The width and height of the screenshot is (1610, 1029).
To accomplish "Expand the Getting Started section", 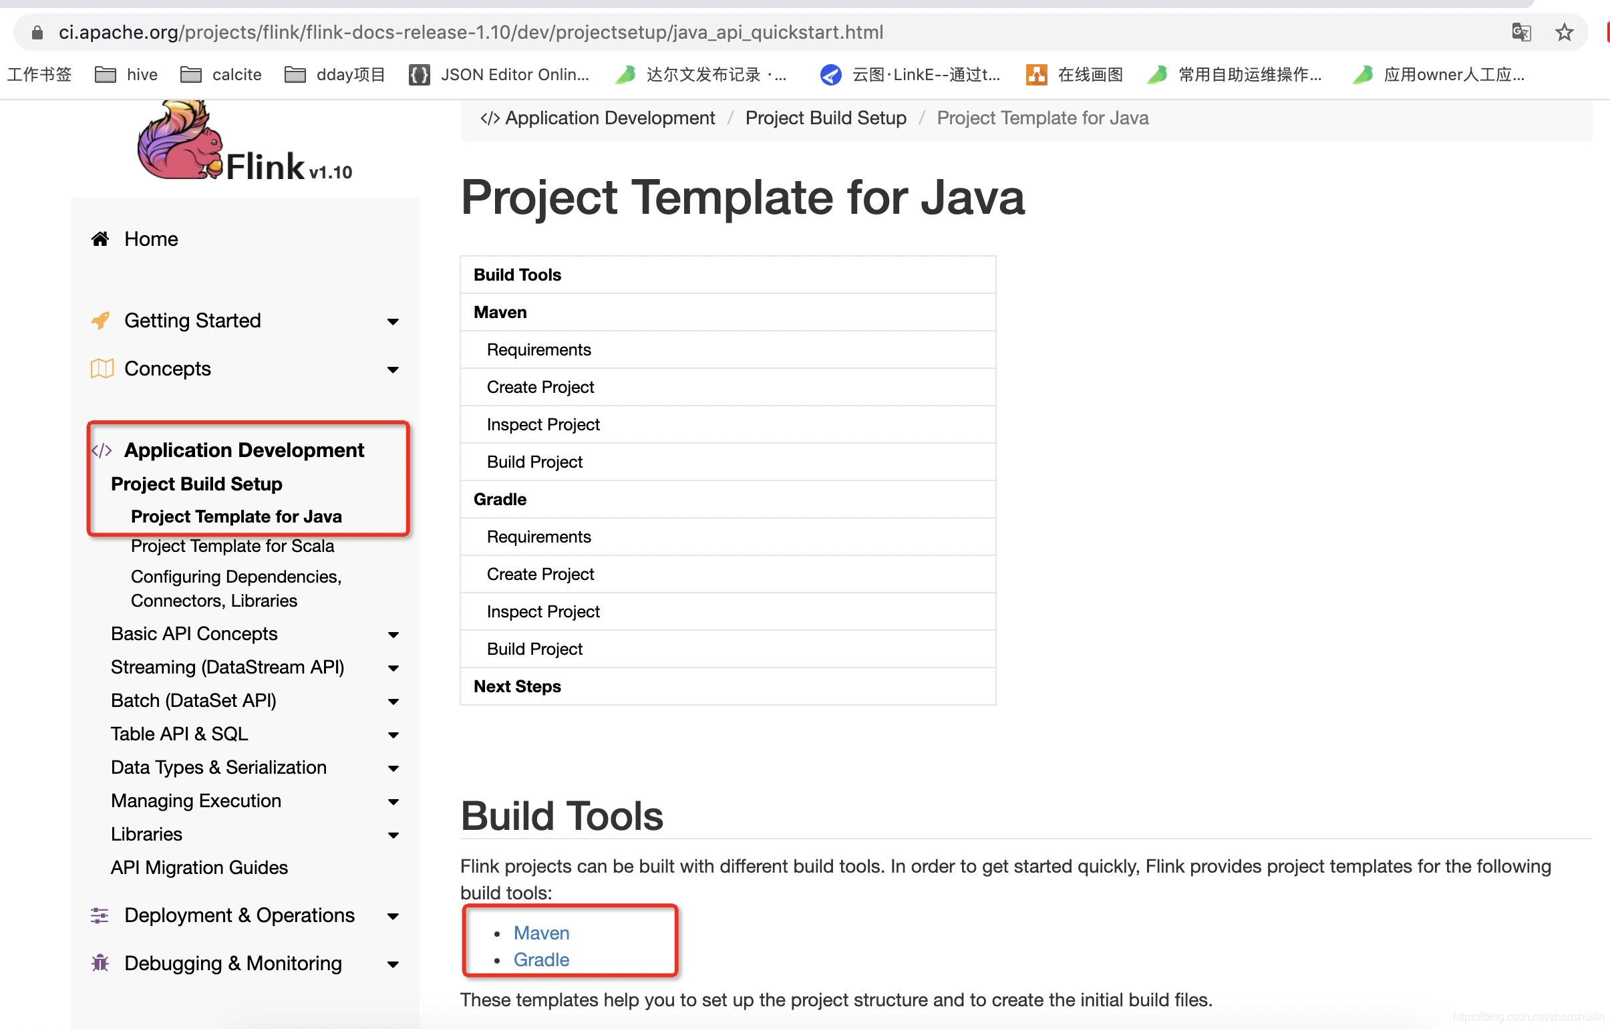I will tap(393, 321).
